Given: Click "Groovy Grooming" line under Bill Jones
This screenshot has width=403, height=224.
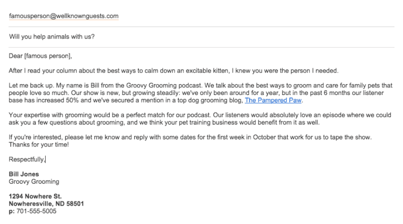Looking at the screenshot, I should pyautogui.click(x=34, y=181).
